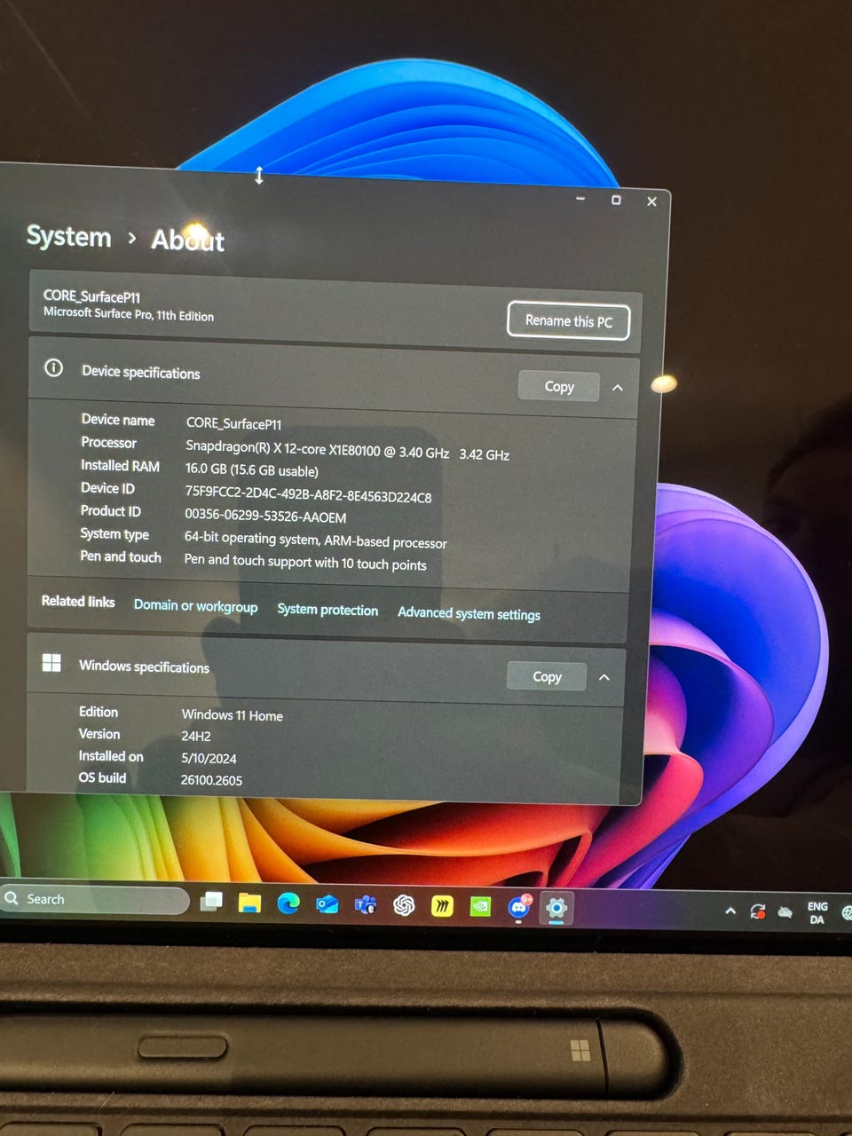Collapse the Windows specifications section

point(604,677)
